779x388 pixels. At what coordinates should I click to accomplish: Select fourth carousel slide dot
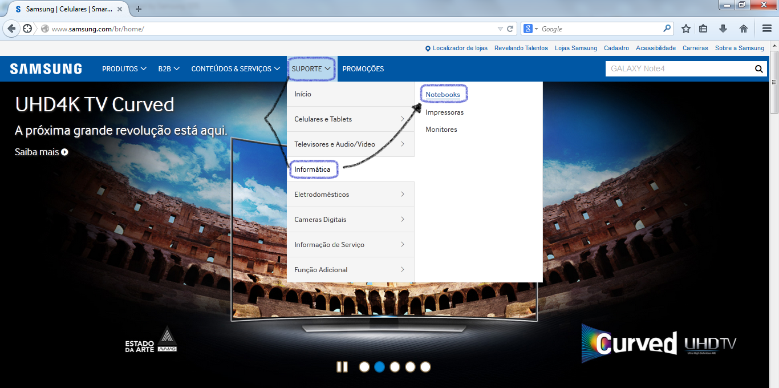[x=410, y=367]
